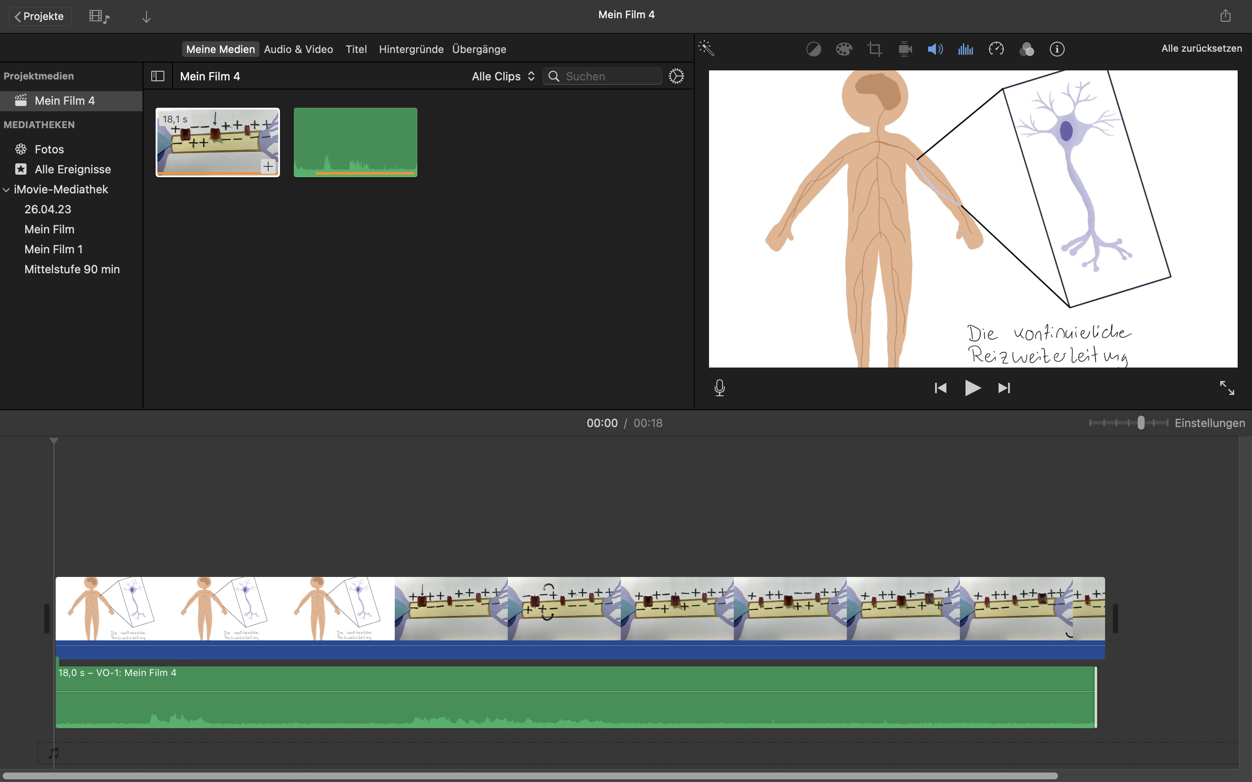
Task: Open the Alle Clips filter dropdown
Action: pyautogui.click(x=503, y=76)
